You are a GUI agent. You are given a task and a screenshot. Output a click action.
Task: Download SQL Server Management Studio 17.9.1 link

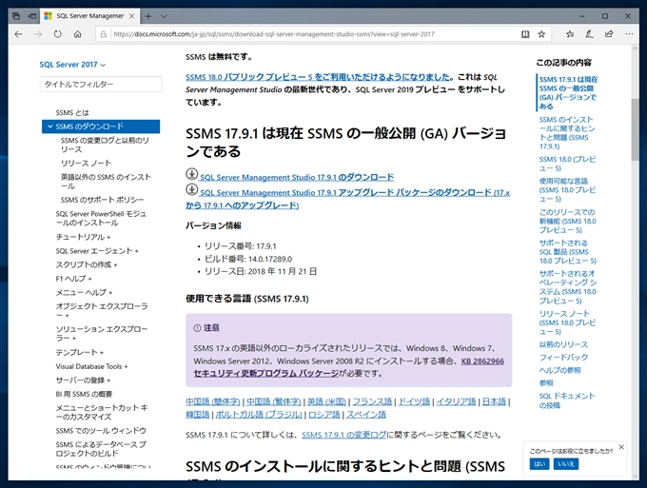click(x=297, y=177)
